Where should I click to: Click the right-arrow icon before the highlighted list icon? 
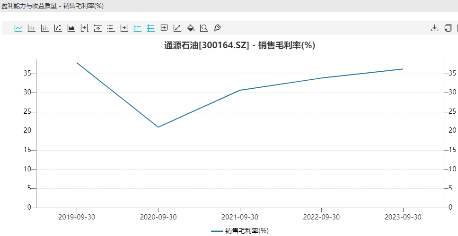click(124, 28)
